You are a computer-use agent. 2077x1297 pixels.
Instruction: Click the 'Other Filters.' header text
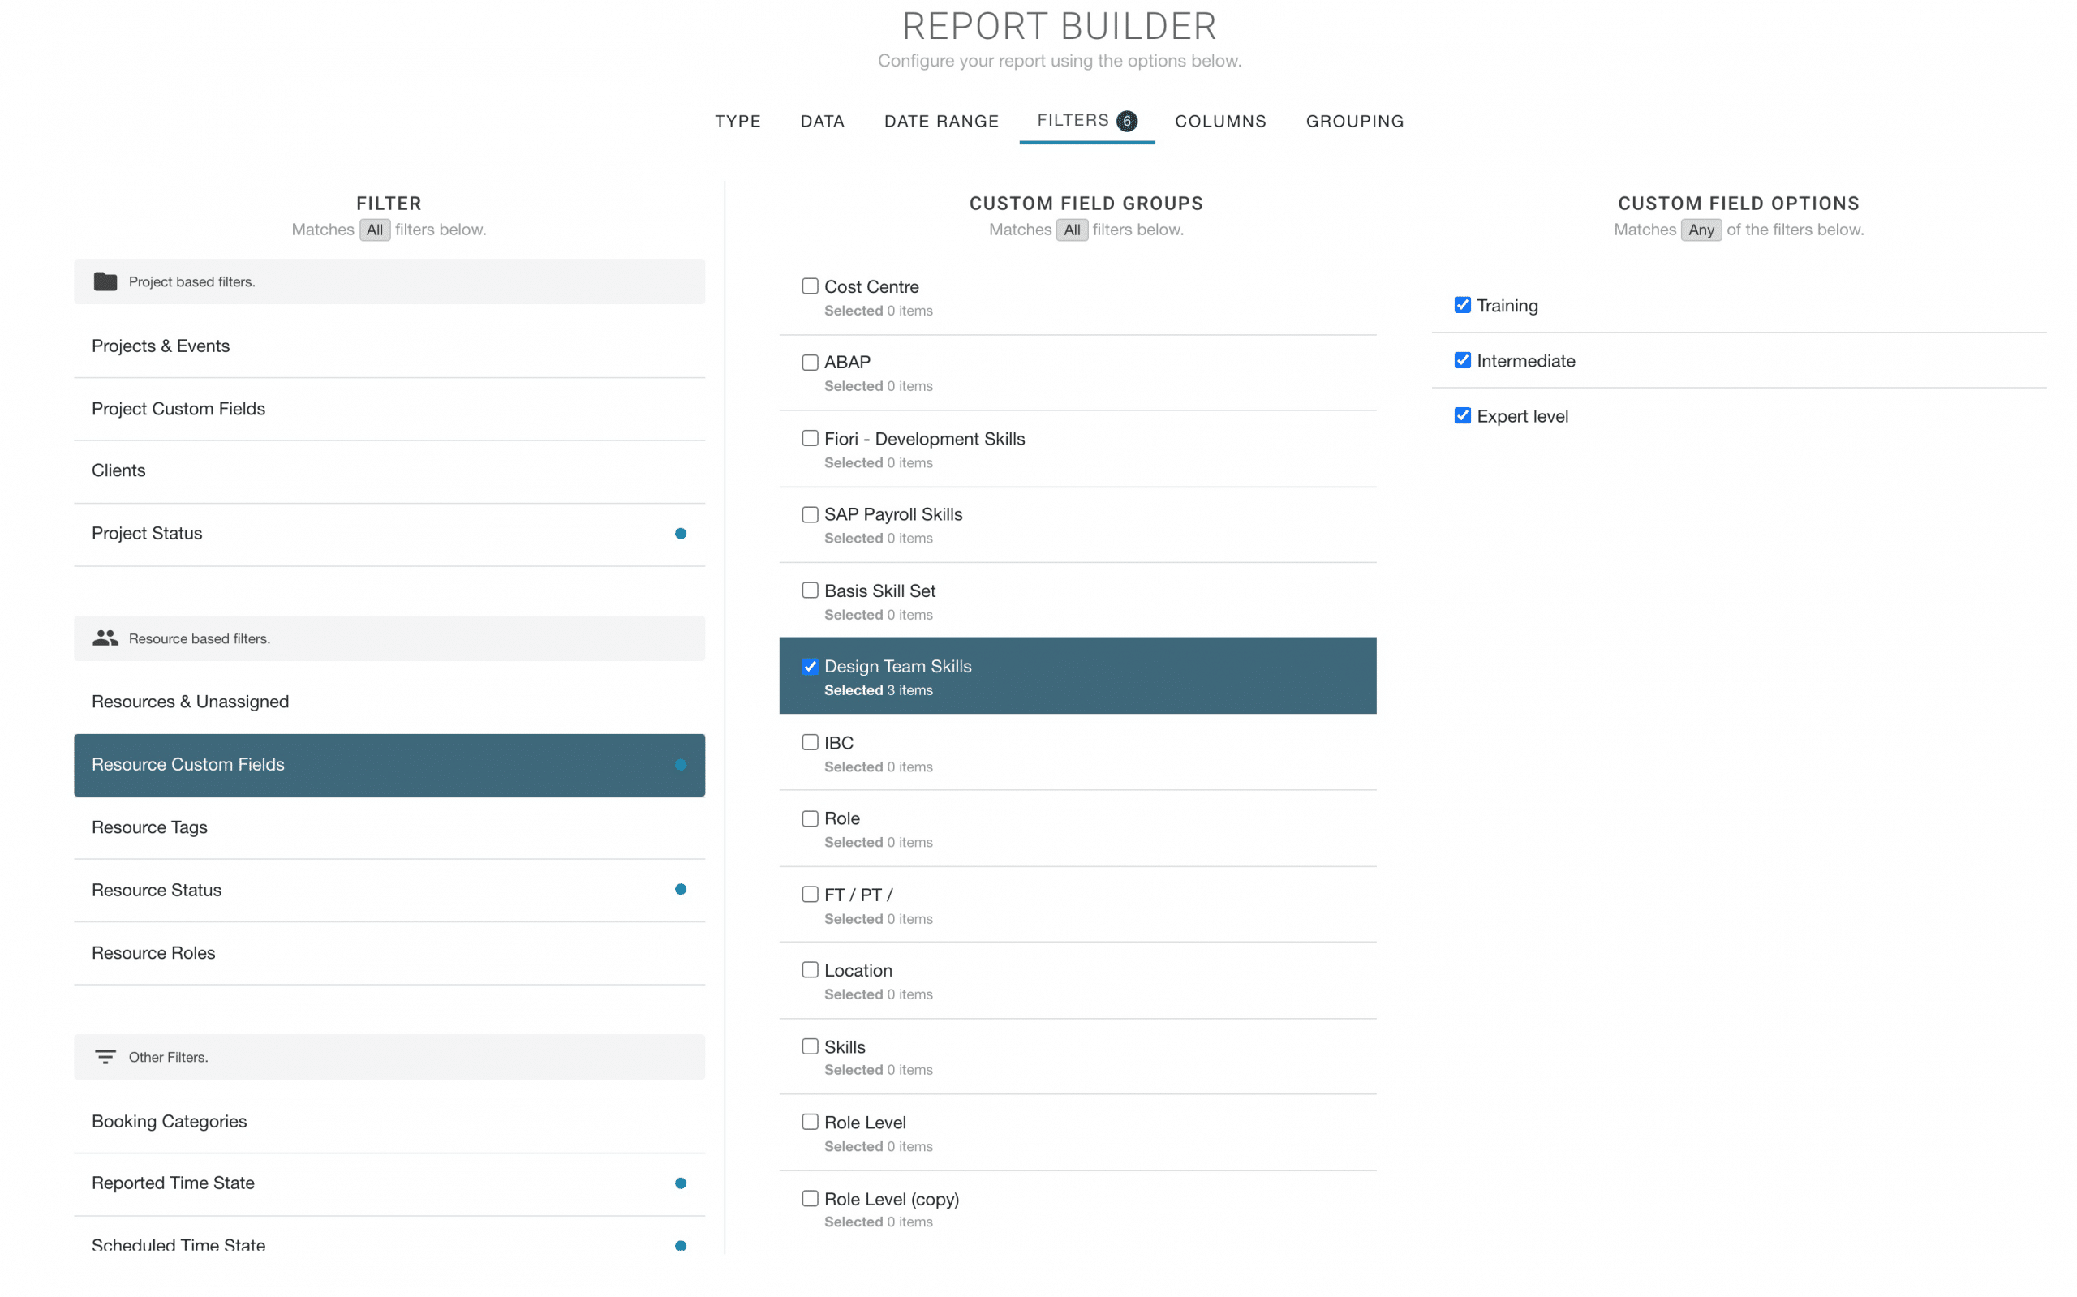pos(168,1058)
